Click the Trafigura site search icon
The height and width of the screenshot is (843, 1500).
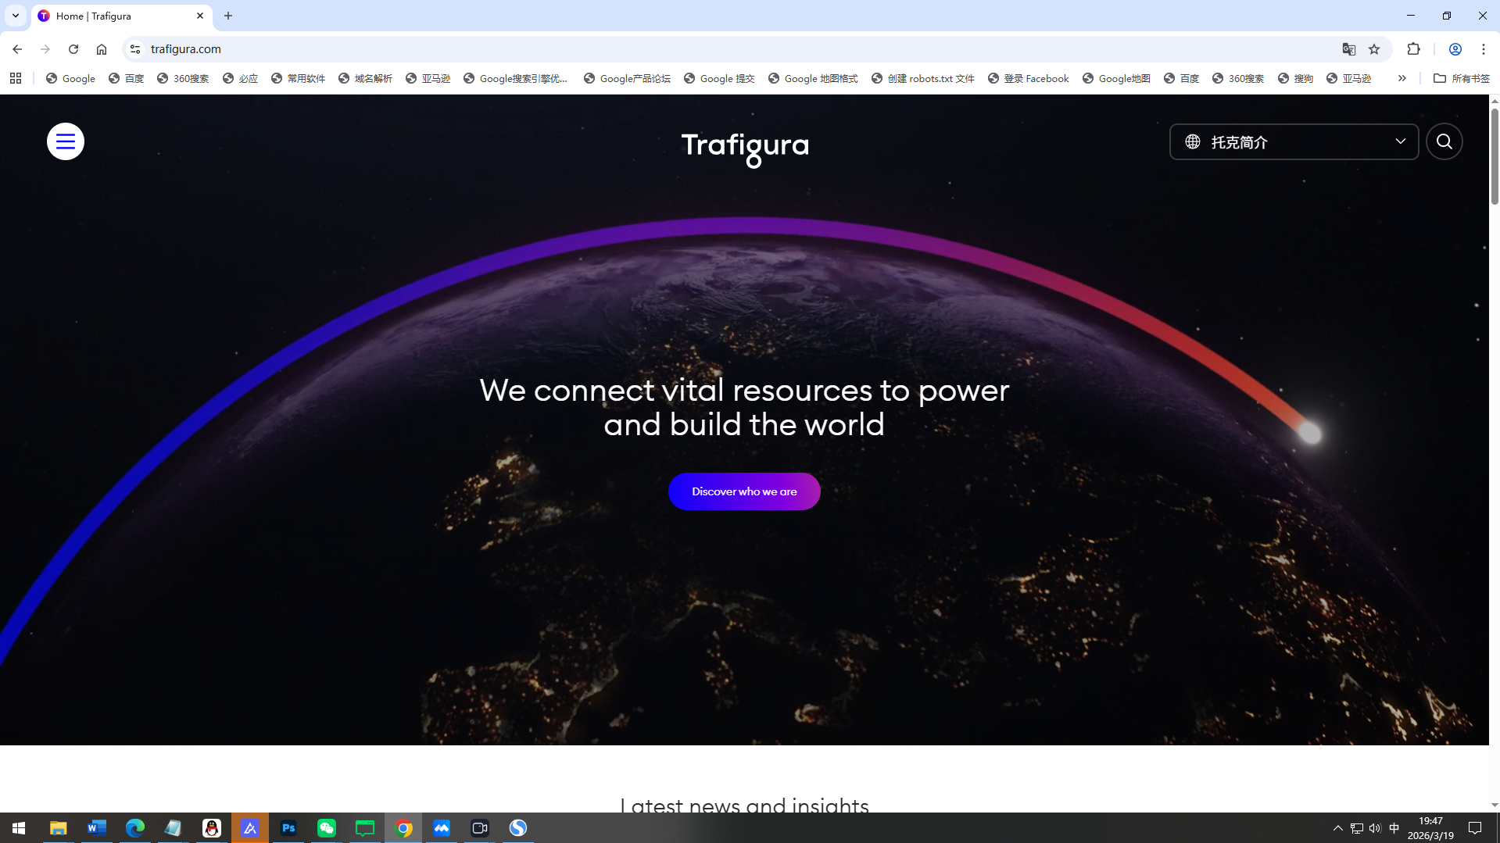pos(1444,141)
